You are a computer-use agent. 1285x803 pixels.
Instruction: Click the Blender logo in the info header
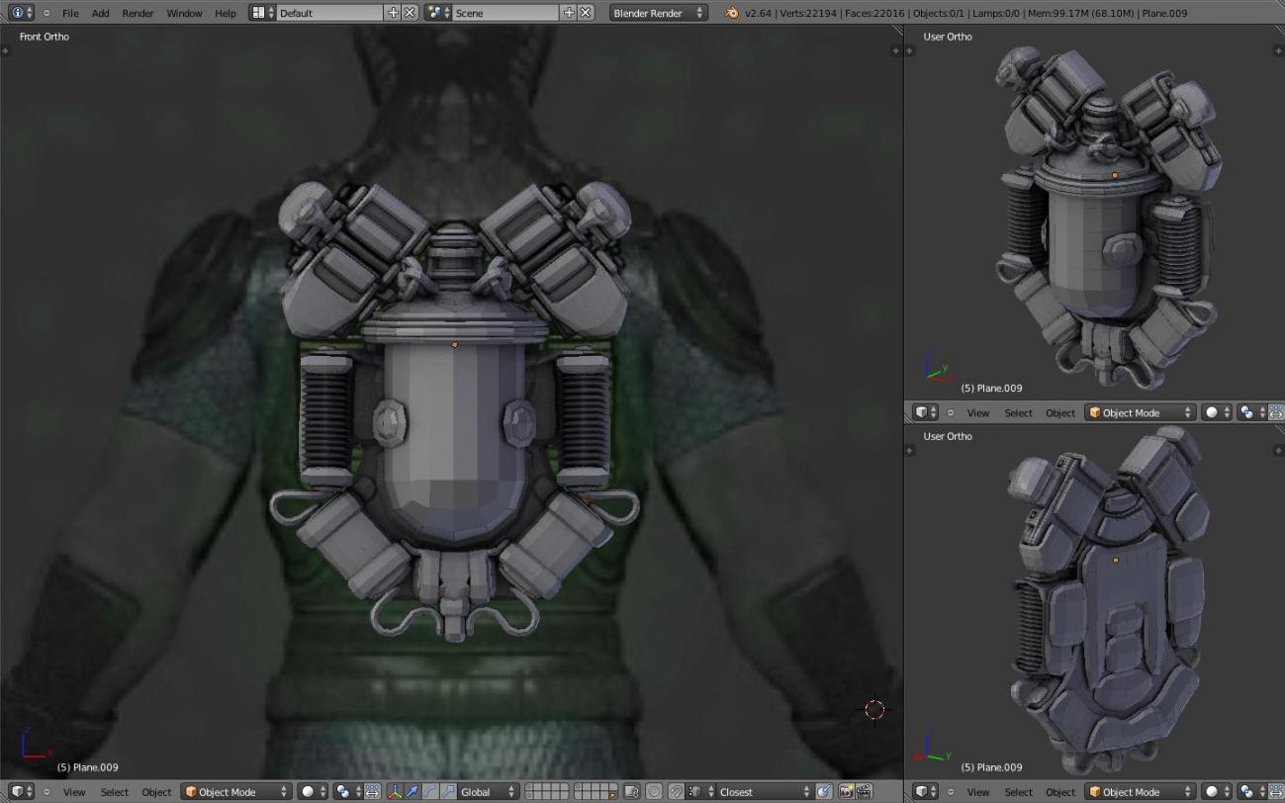732,13
